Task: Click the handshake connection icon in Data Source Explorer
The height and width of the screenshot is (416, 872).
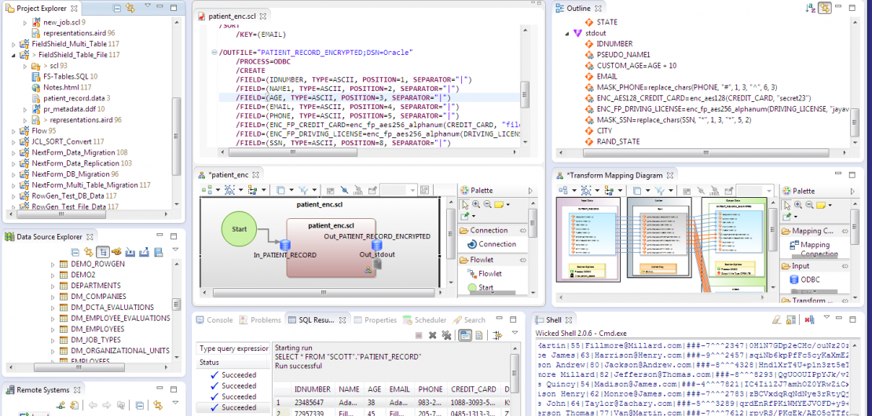Action: click(117, 252)
